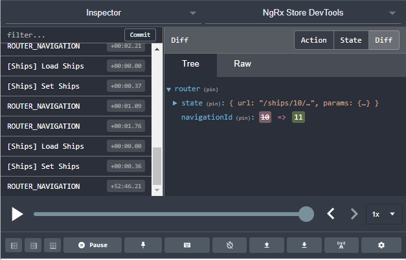Pause recording actions

pos(93,245)
